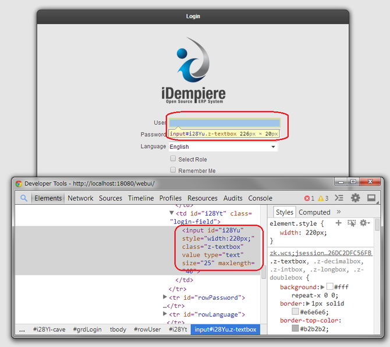Open the Sources tab
This screenshot has height=347, width=390.
pyautogui.click(x=111, y=198)
